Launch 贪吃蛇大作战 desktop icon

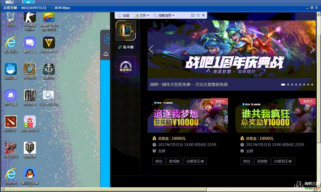(x=30, y=124)
